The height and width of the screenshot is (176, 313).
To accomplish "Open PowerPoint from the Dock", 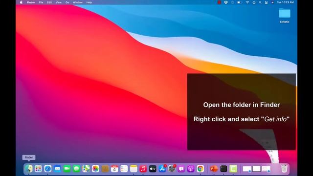I will click(214, 169).
